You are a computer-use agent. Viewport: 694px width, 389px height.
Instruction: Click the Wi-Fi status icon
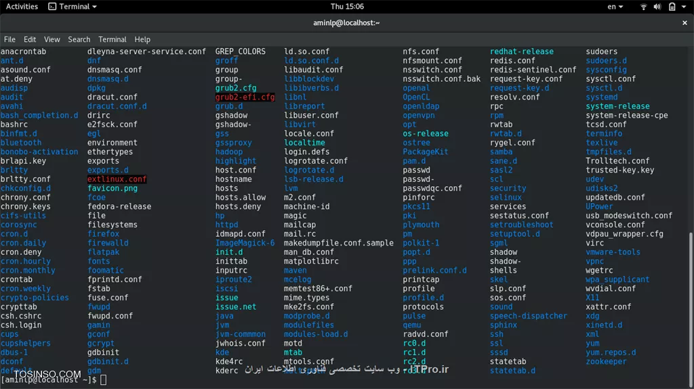(644, 7)
